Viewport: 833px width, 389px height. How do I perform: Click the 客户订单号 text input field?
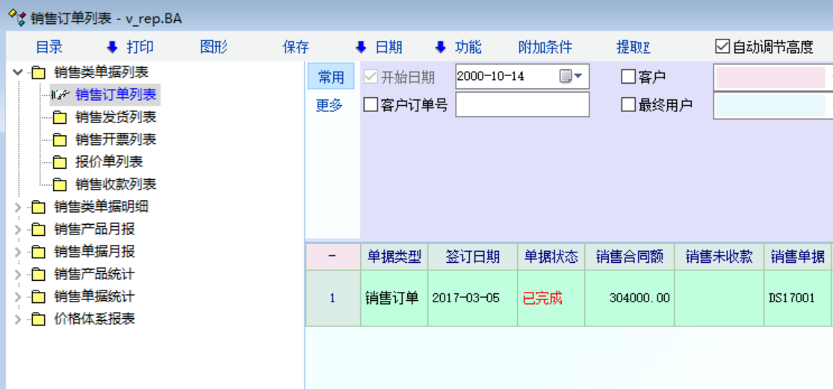coord(522,105)
